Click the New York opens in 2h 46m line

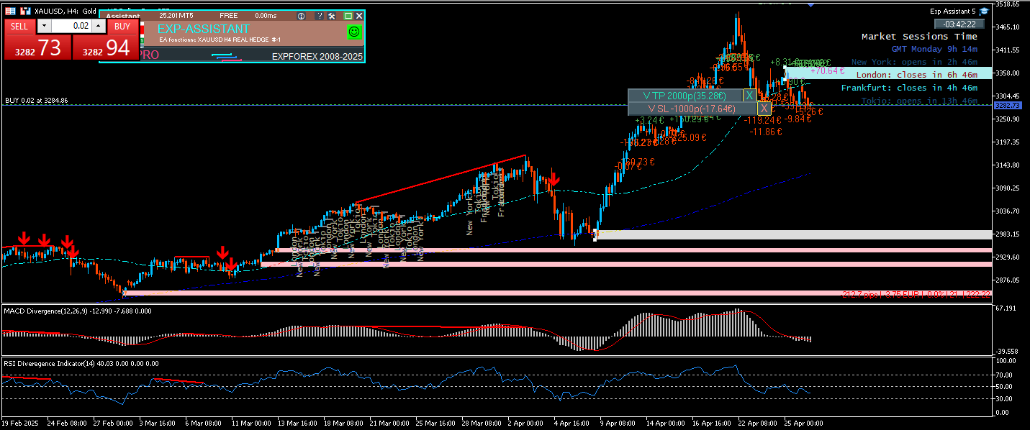(914, 63)
